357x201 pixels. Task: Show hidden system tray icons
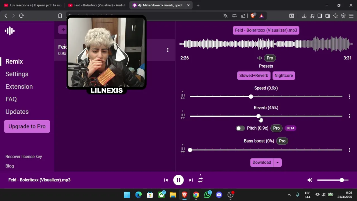[289, 195]
